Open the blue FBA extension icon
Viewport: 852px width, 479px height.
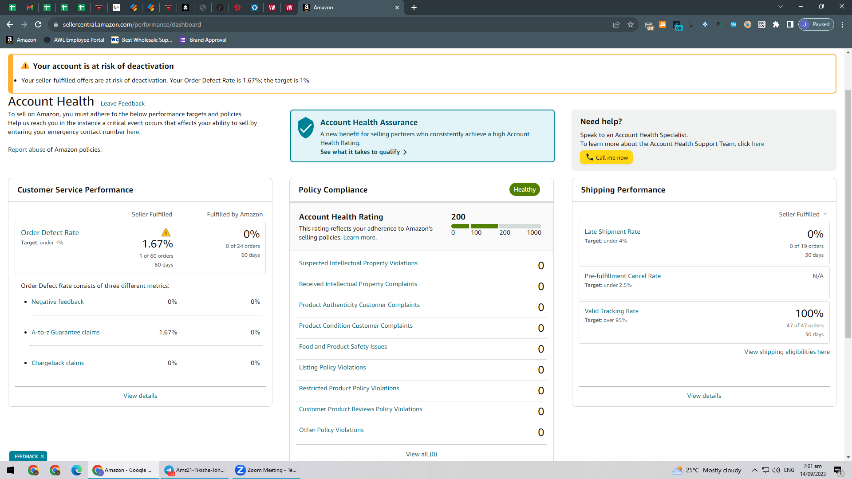click(734, 24)
